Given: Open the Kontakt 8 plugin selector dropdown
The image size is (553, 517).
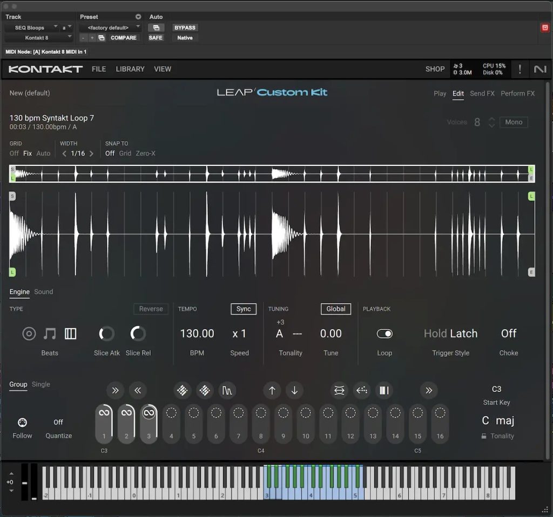Looking at the screenshot, I should [x=38, y=38].
